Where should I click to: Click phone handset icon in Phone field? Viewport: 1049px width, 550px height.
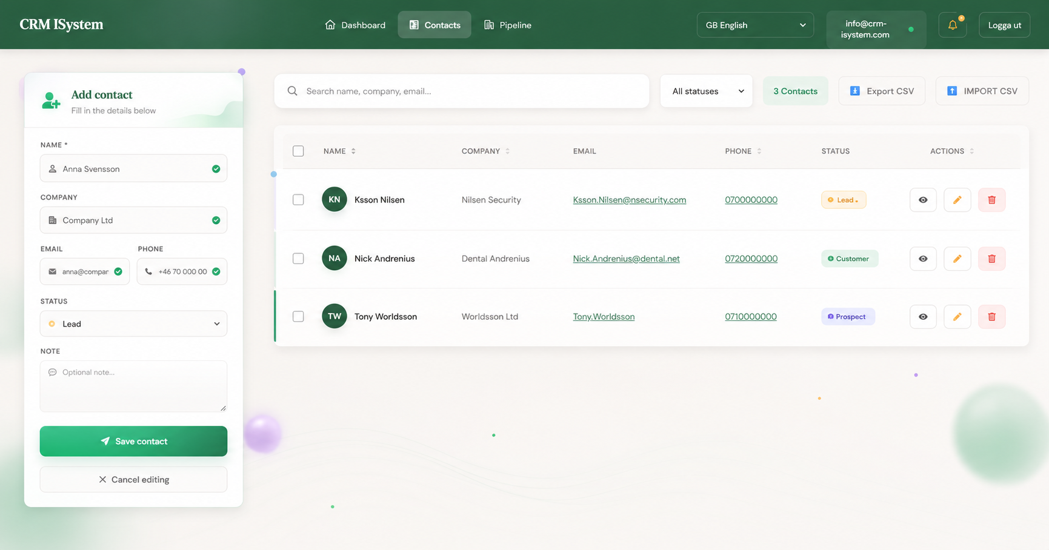pyautogui.click(x=148, y=272)
